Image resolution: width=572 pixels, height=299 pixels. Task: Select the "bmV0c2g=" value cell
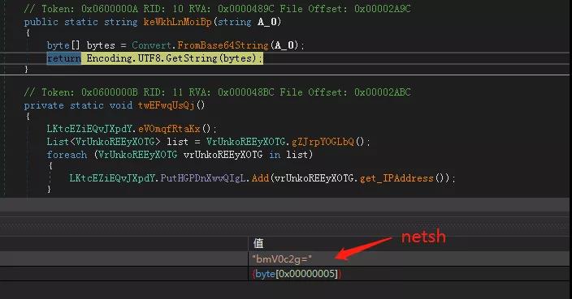tap(409, 259)
